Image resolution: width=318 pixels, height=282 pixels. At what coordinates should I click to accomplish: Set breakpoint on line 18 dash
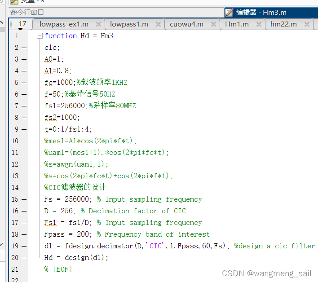click(24, 234)
